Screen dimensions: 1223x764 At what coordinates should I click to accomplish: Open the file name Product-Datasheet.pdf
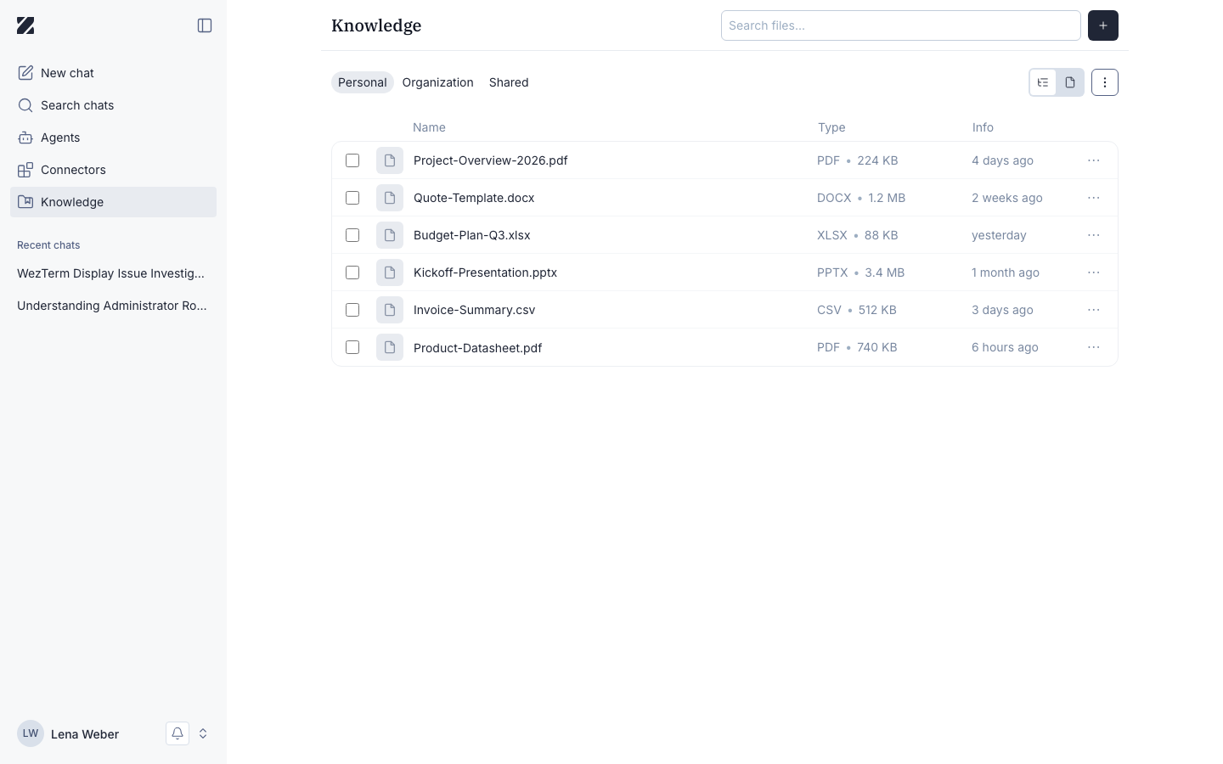click(478, 348)
